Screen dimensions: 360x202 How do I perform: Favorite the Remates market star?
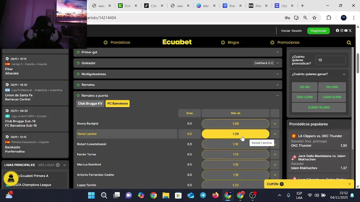(x=78, y=85)
